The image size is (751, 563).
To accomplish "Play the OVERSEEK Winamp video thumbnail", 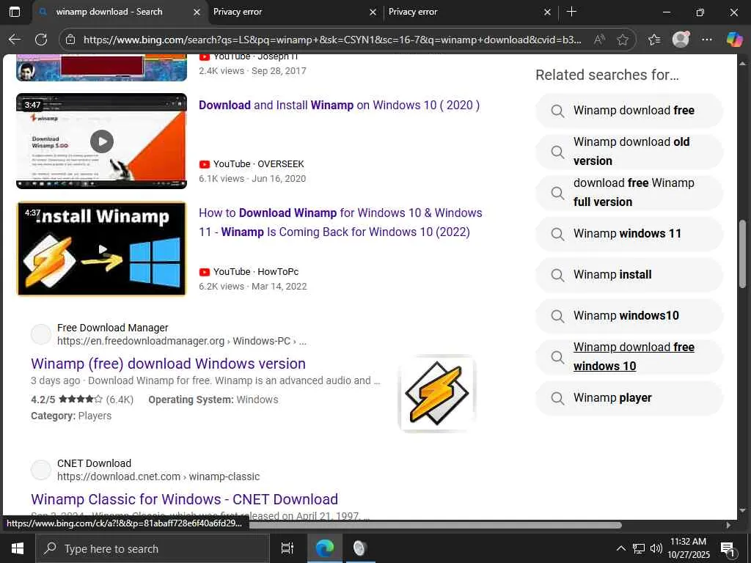I will (x=101, y=141).
